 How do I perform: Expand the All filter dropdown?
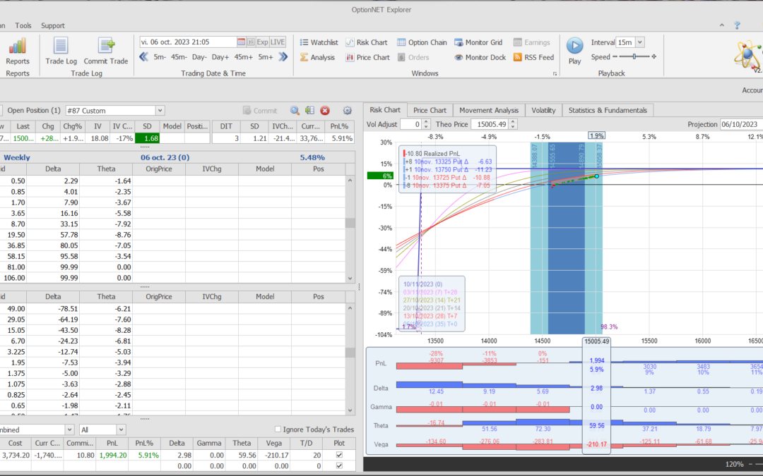(121, 429)
